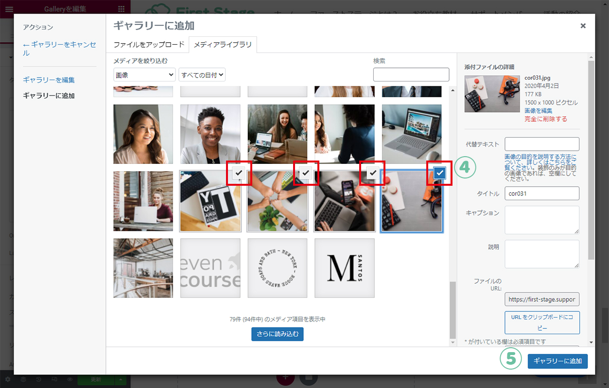The height and width of the screenshot is (388, 609).
Task: Switch to Responsive mode icon
Action: click(54, 379)
